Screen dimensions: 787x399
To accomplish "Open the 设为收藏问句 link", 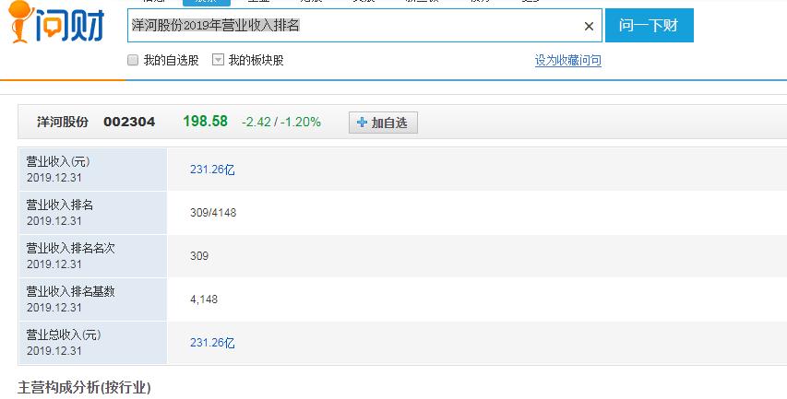I will point(567,61).
